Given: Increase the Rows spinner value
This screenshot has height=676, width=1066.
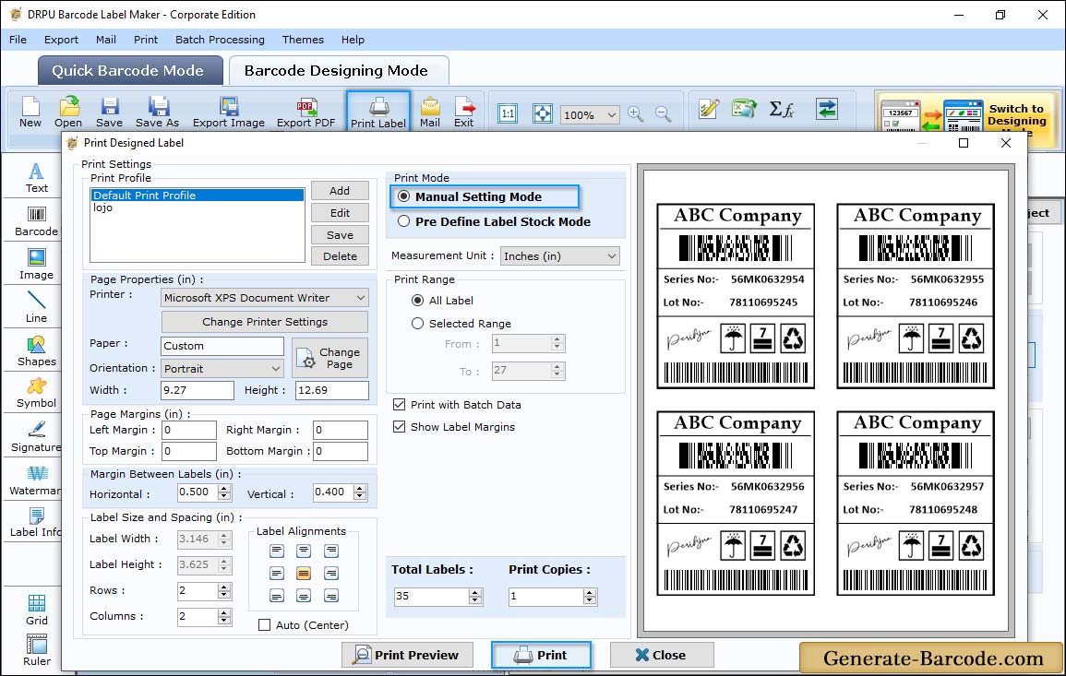Looking at the screenshot, I should click(x=224, y=587).
